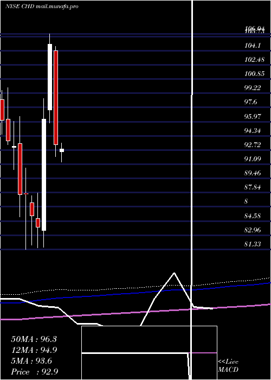Click the Price : 92.9 readout
This screenshot has height=380, width=271.
[34, 372]
